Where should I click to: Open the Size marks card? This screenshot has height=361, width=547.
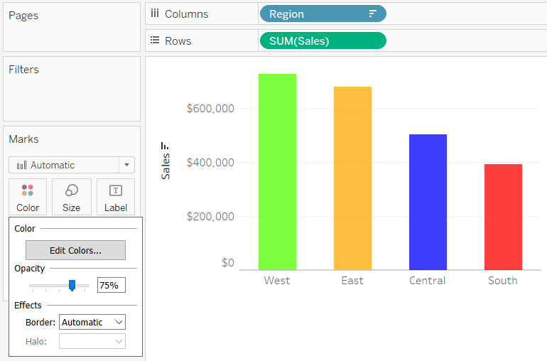pyautogui.click(x=72, y=197)
